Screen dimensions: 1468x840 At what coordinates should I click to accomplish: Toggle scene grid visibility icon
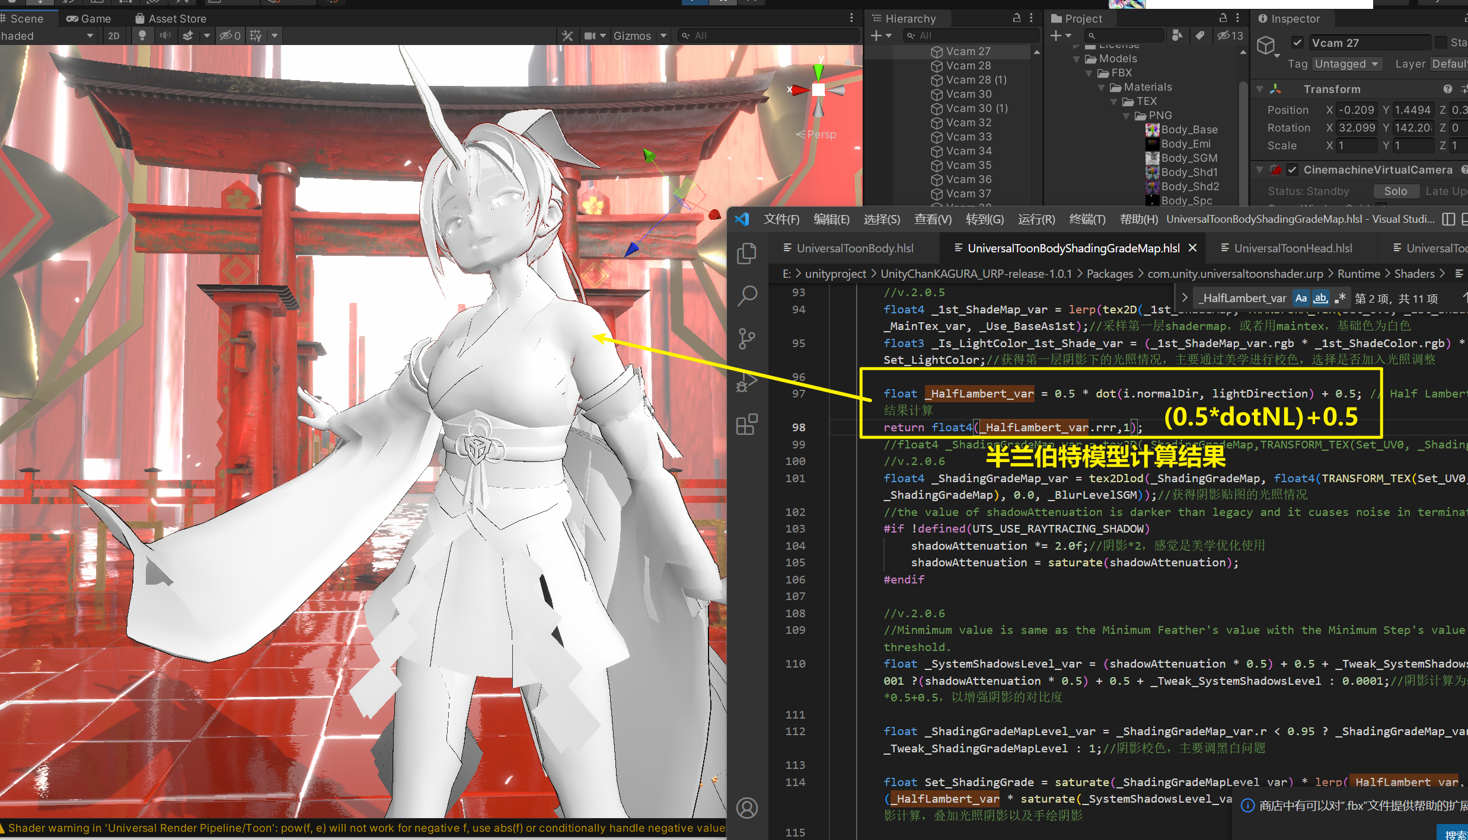(256, 36)
